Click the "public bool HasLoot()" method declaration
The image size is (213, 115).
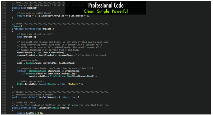pos(25,8)
